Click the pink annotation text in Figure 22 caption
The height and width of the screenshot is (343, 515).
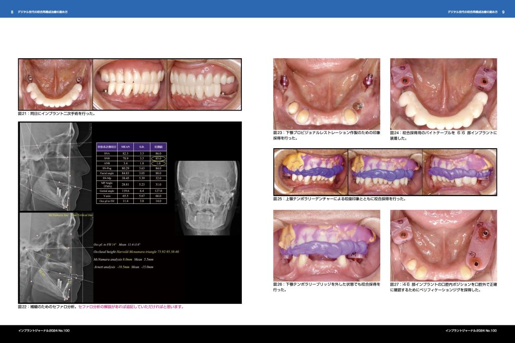[x=131, y=306]
